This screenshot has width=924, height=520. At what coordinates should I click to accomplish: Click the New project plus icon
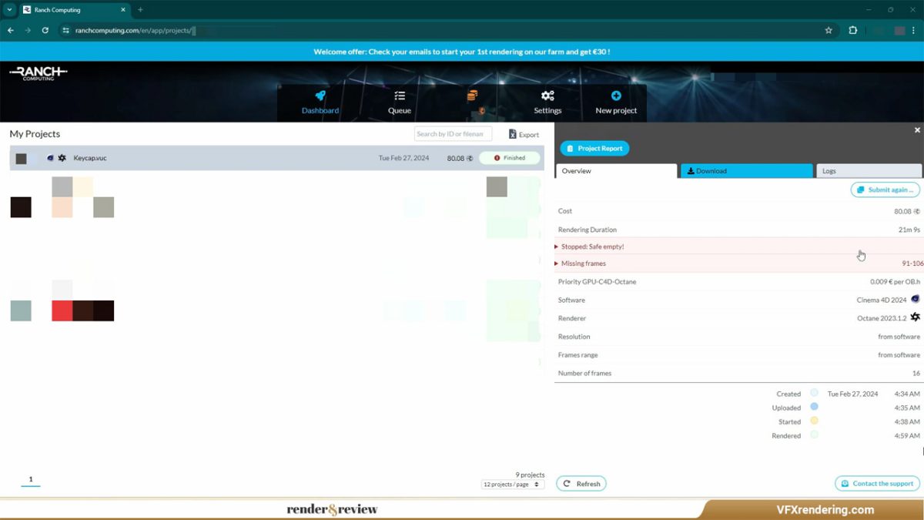(x=616, y=96)
